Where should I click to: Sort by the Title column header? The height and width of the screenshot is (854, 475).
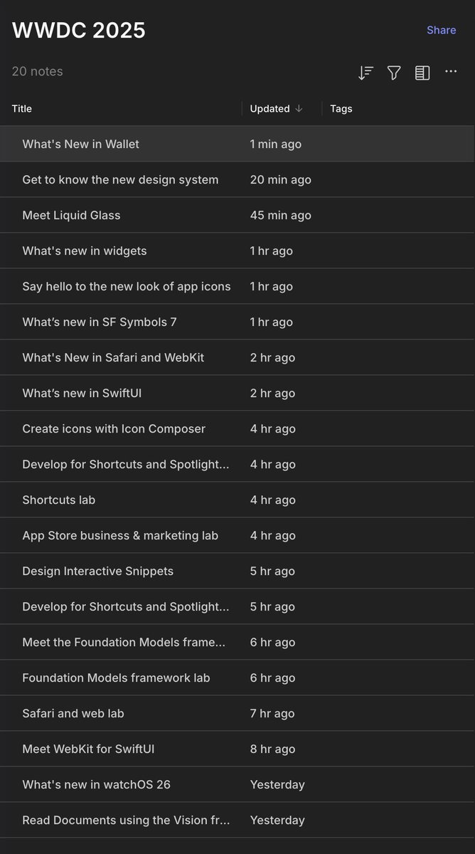pyautogui.click(x=22, y=109)
